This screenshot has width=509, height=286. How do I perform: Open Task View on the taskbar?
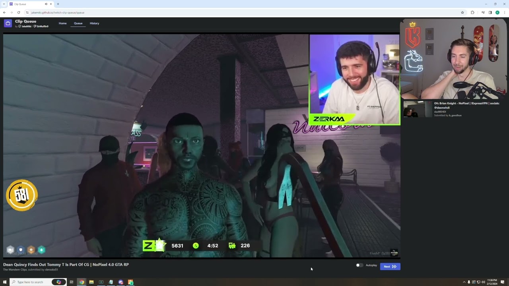pos(72,282)
